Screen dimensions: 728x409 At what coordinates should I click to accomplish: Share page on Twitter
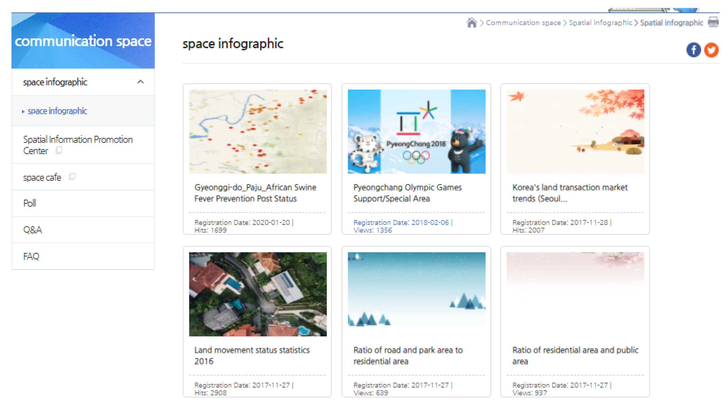point(711,50)
